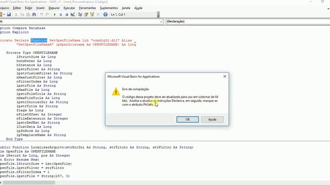The width and height of the screenshot is (330, 185).
Task: Click 'GetOpenFileName' in the Declare line
Action: click(65, 40)
